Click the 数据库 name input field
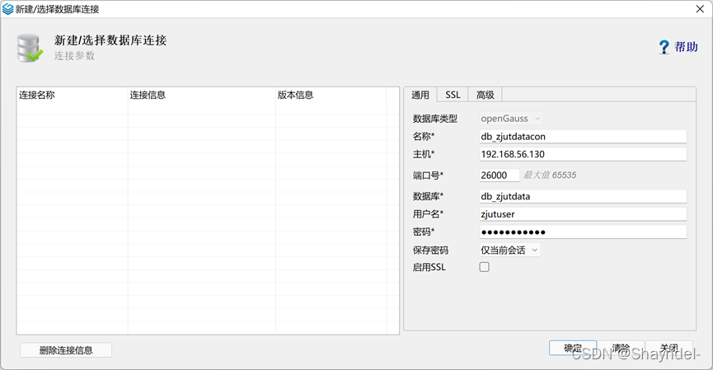The image size is (713, 370). tap(582, 196)
